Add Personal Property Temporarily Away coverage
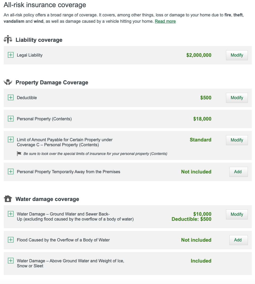Screen dimensions: 255x284 pyautogui.click(x=238, y=172)
